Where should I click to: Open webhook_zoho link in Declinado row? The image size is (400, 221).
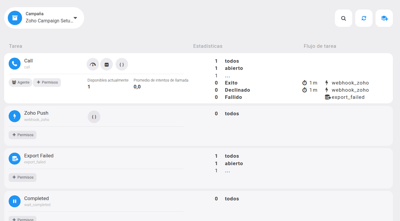(350, 90)
